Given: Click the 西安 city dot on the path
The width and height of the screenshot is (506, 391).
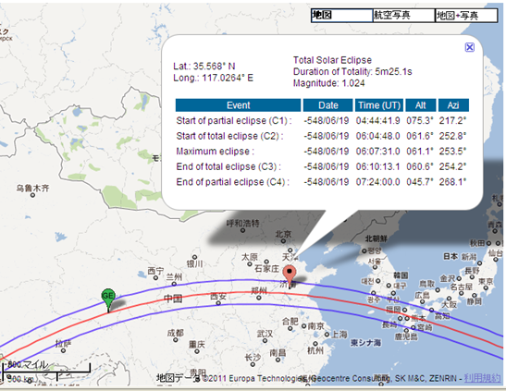Looking at the screenshot, I should [218, 303].
